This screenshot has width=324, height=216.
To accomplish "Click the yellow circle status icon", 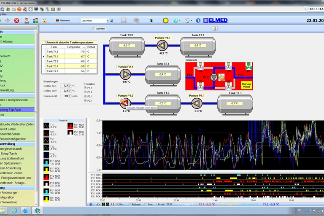I will [165, 20].
